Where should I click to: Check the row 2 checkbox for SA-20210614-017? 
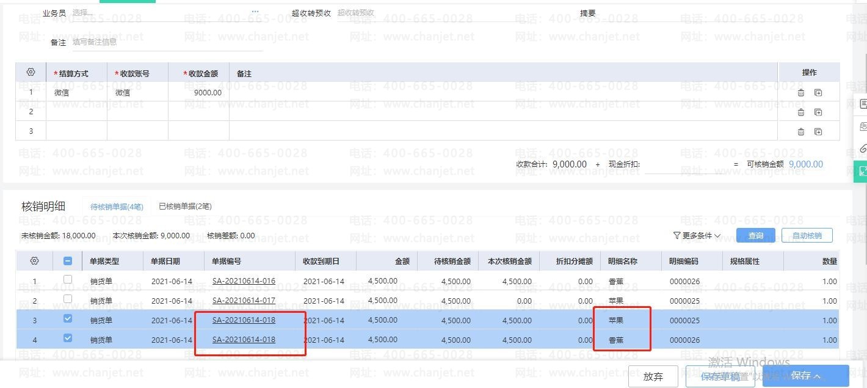click(68, 299)
